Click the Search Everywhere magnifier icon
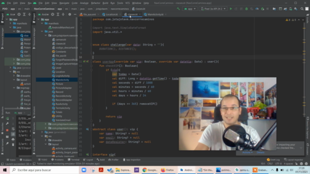310x174 pixels. coord(302,9)
